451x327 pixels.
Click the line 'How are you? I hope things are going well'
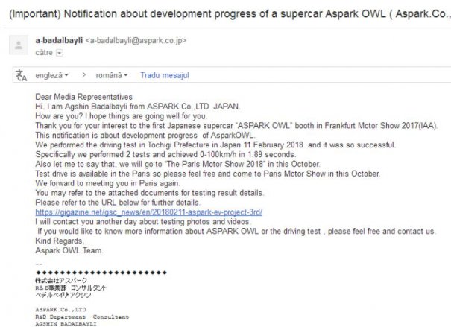(121, 116)
